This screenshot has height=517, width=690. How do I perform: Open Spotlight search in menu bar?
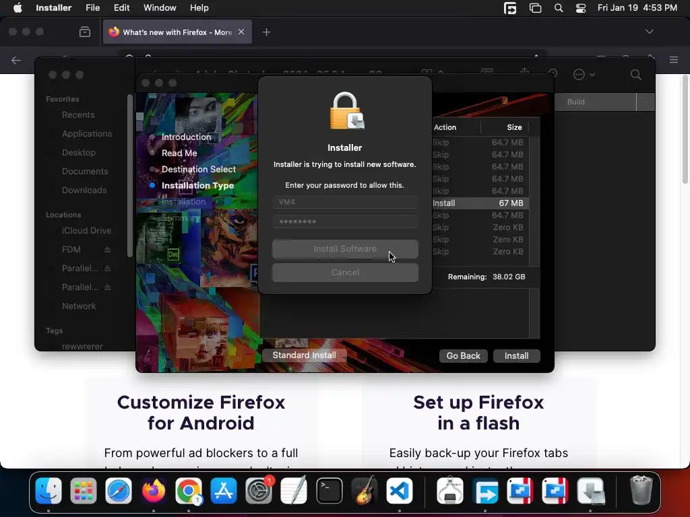pos(559,8)
